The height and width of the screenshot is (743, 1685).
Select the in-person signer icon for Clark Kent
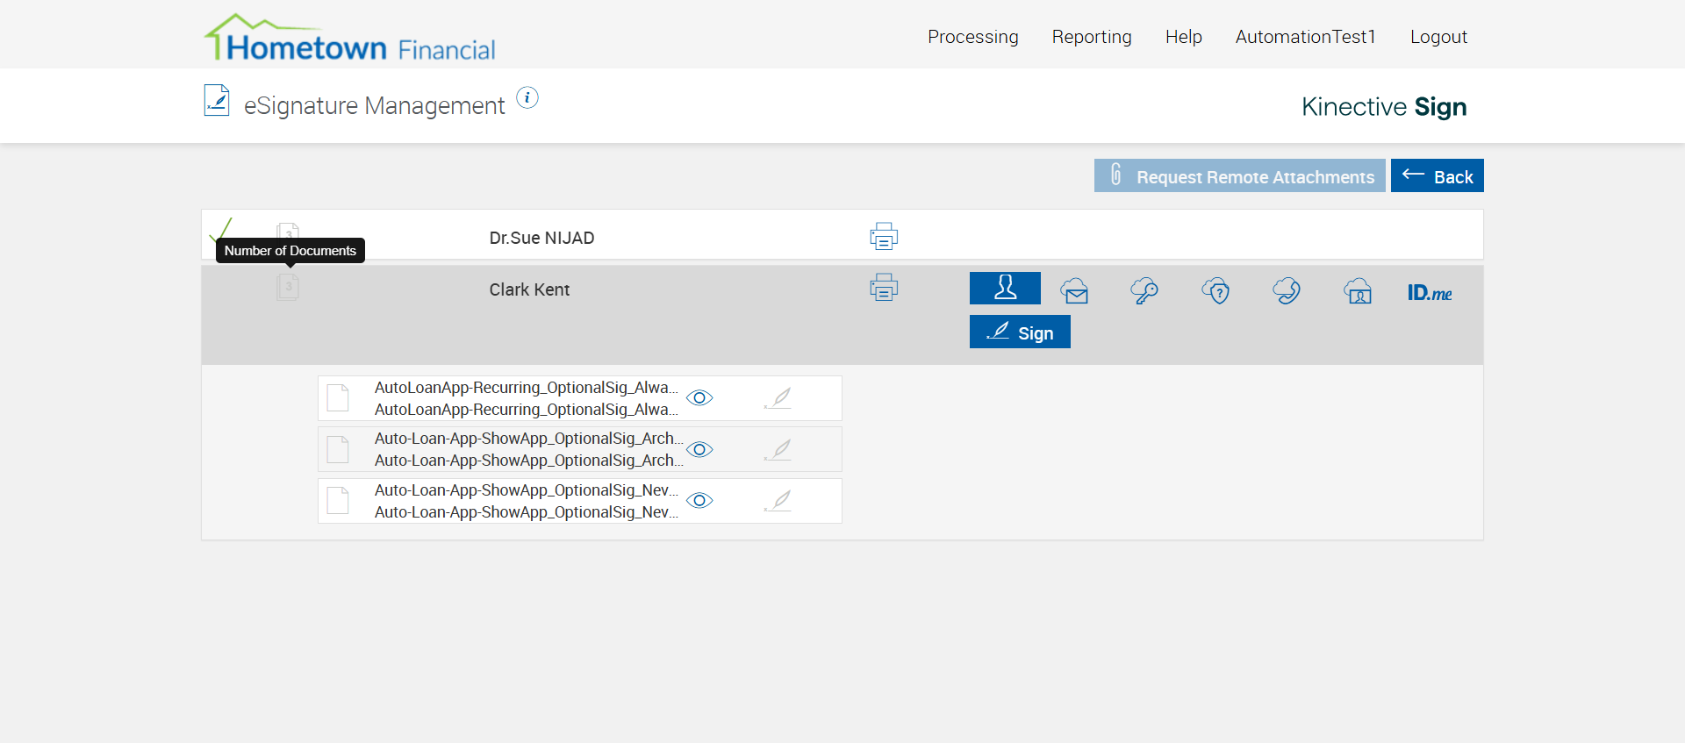pos(1005,288)
